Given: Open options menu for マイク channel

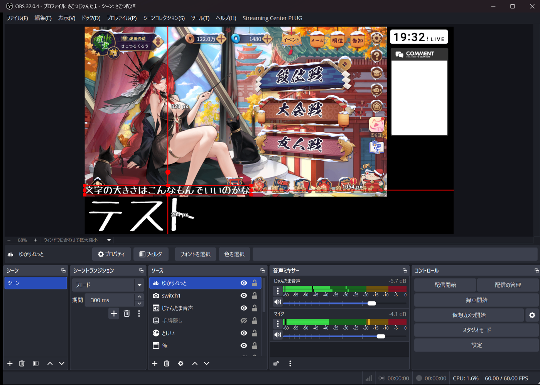Looking at the screenshot, I should [277, 324].
